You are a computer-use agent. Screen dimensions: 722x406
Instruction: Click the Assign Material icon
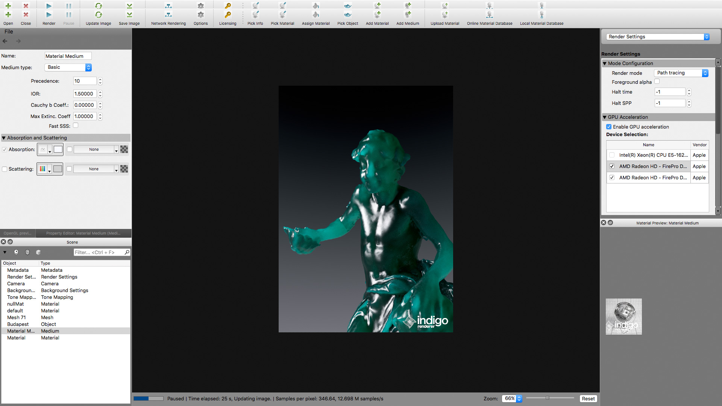click(315, 15)
